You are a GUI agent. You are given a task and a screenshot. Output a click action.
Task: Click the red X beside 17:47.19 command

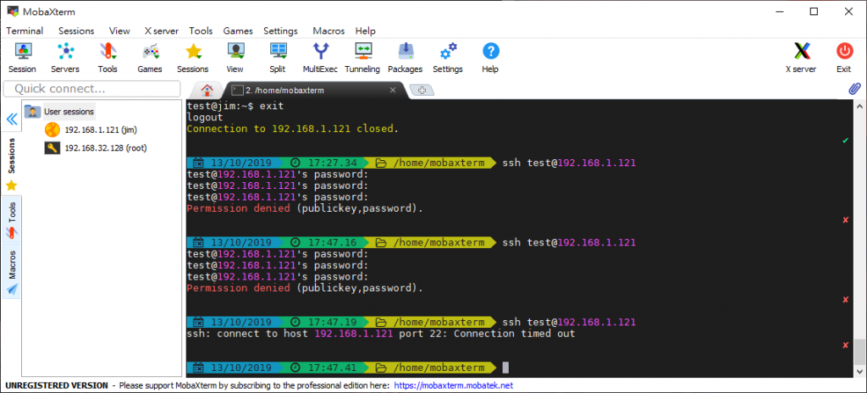pyautogui.click(x=845, y=345)
